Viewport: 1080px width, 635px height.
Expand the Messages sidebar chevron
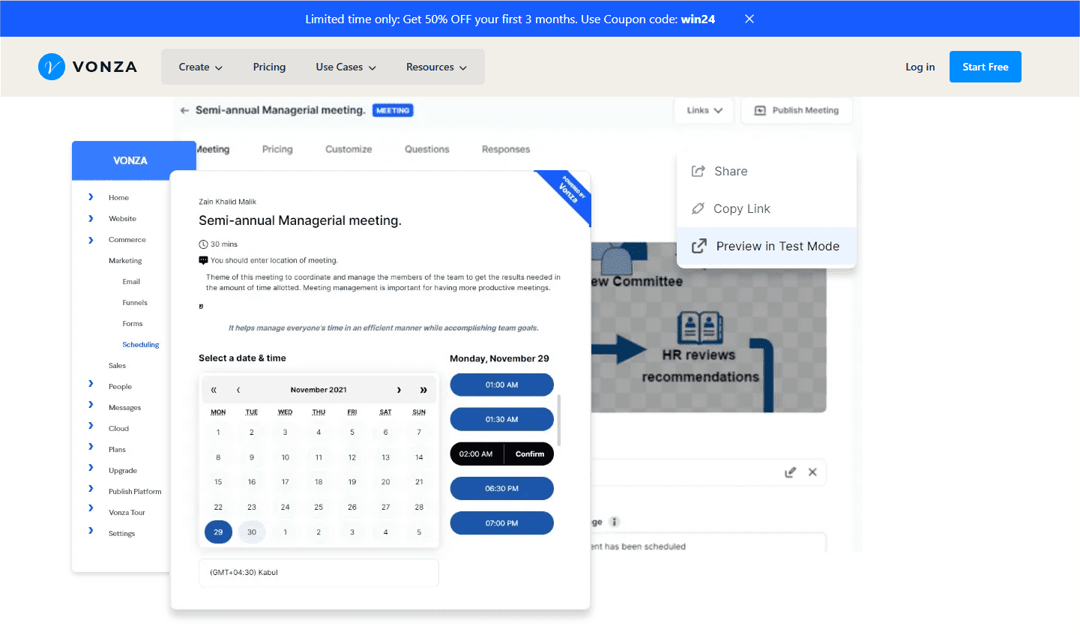[x=91, y=404]
